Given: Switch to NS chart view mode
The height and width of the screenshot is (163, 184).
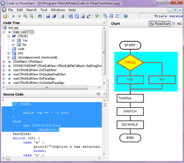Looking at the screenshot, I should click(x=177, y=24).
